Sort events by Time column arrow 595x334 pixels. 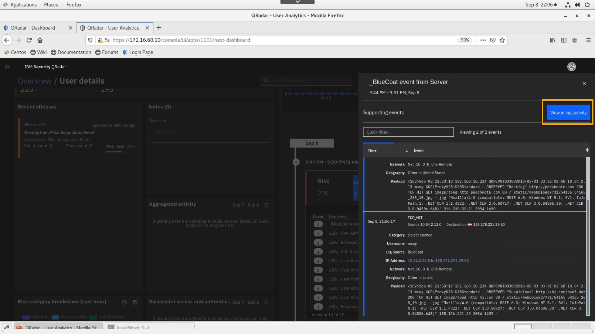coord(407,151)
